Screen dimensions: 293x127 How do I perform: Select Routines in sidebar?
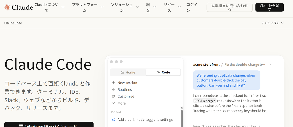coord(125,90)
